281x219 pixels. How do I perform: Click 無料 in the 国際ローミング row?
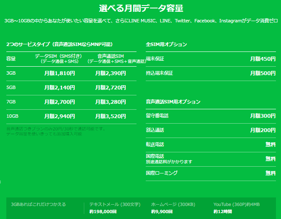pyautogui.click(x=270, y=173)
